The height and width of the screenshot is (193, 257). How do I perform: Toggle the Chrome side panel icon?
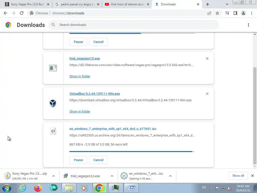click(235, 13)
